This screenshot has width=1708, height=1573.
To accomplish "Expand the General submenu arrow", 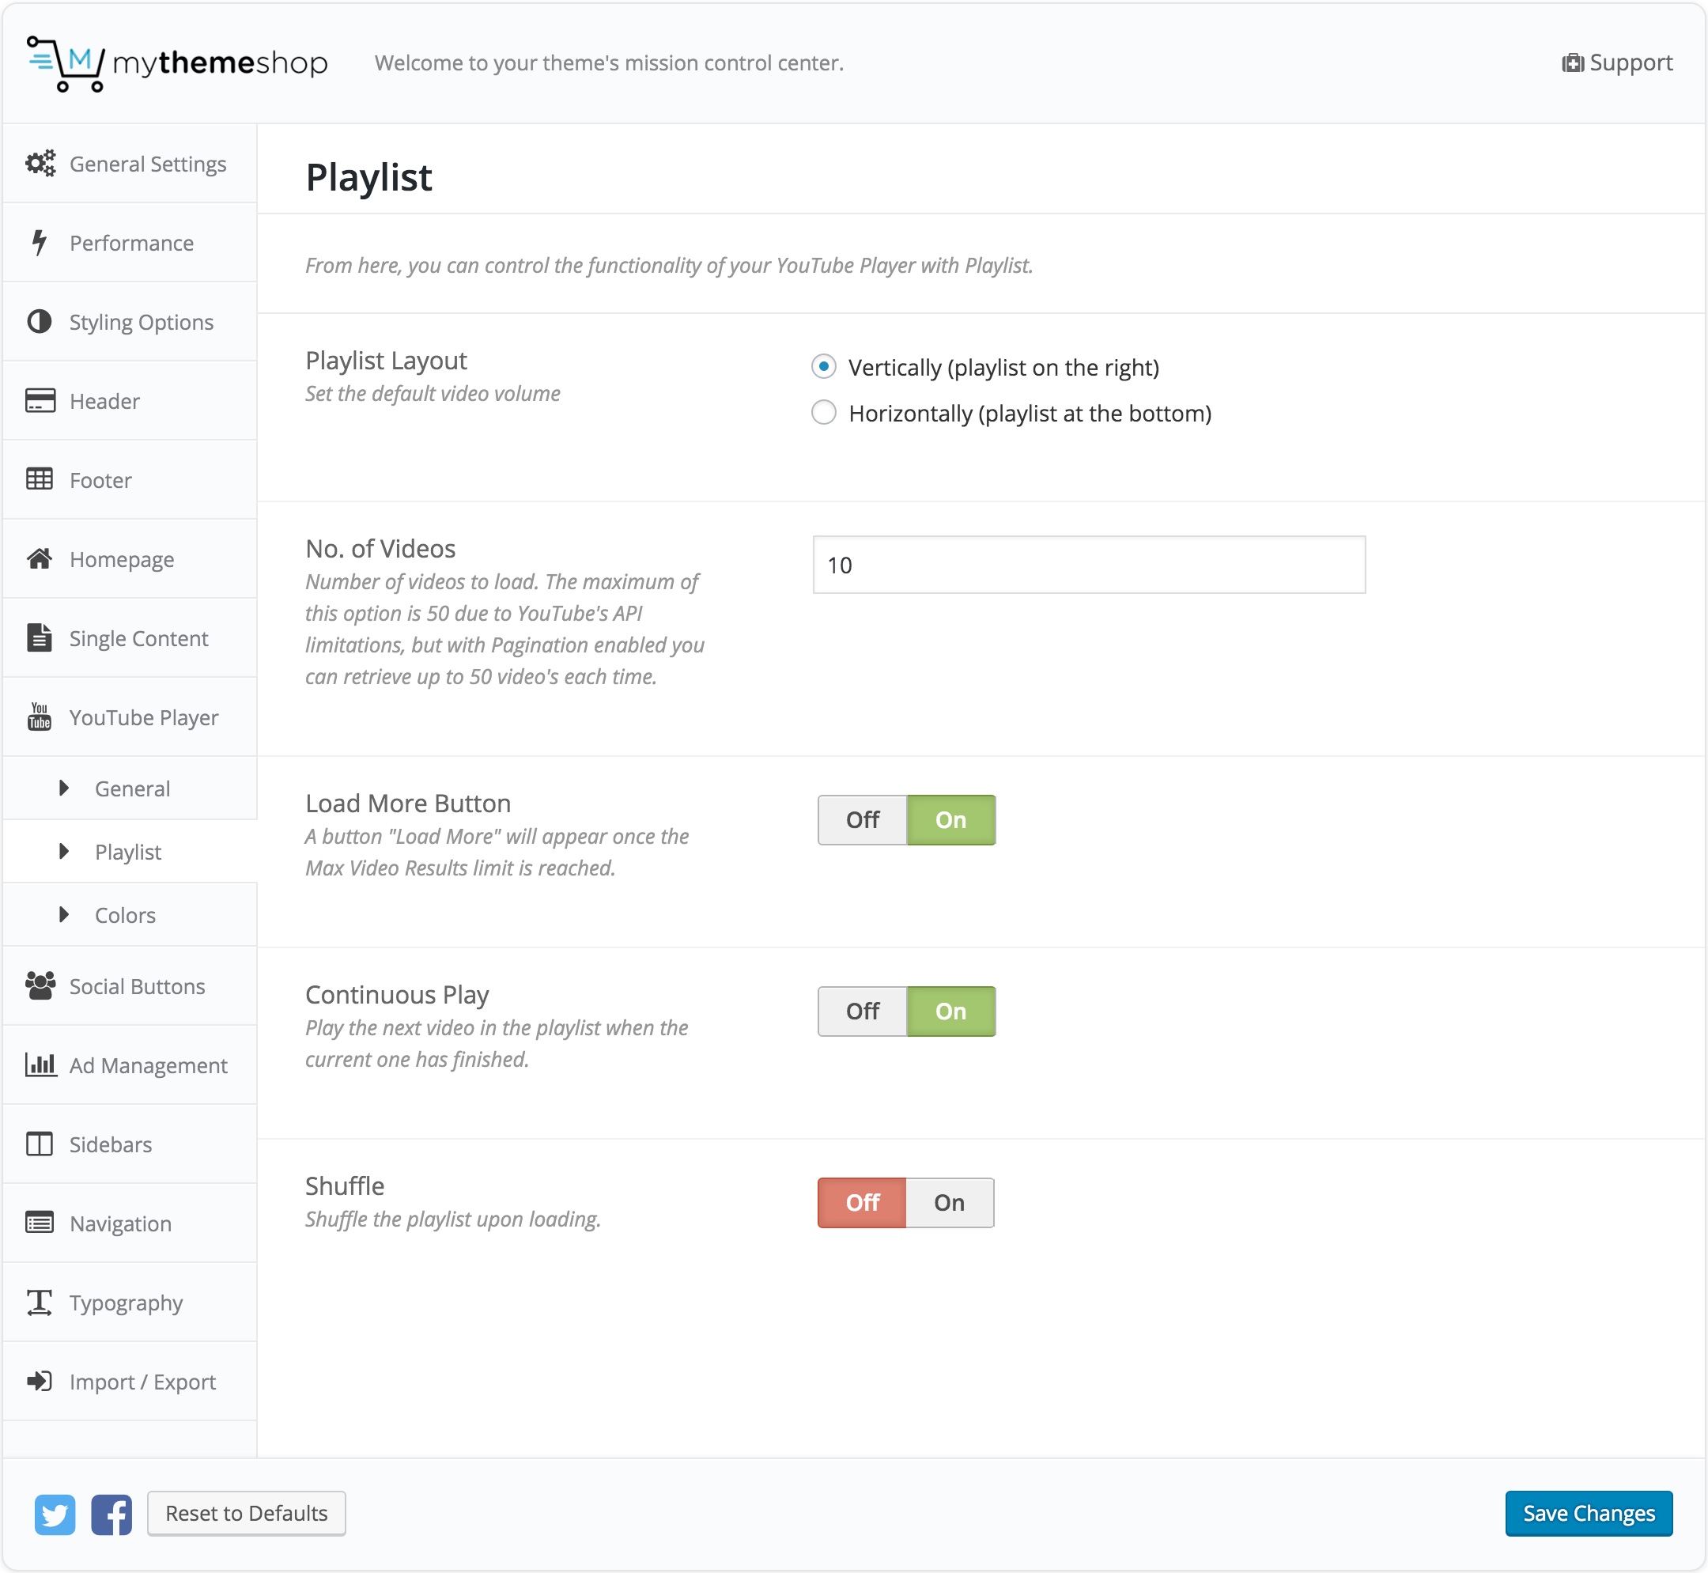I will [x=64, y=788].
